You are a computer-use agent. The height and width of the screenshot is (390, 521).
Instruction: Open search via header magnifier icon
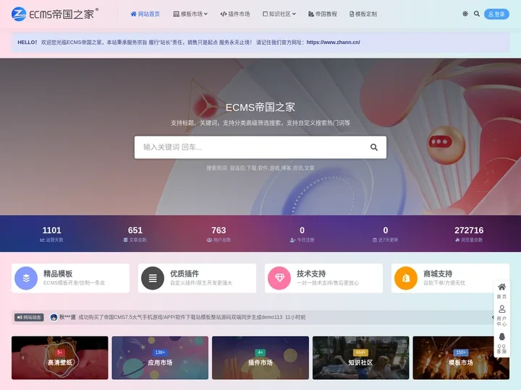tap(476, 14)
